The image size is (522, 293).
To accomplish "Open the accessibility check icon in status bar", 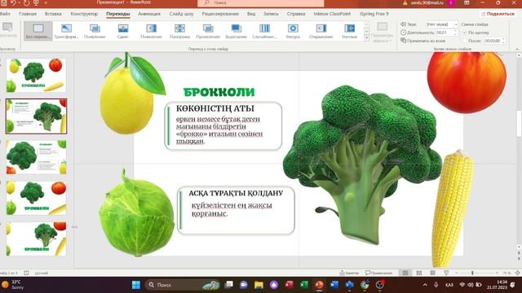I will (x=26, y=273).
